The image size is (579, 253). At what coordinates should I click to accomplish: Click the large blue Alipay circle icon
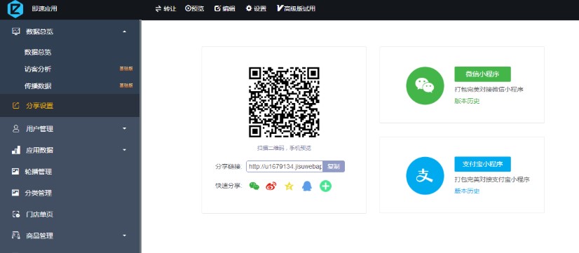(x=425, y=176)
